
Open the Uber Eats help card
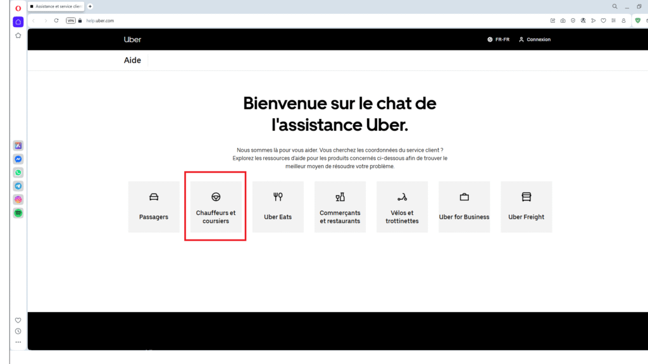[278, 207]
